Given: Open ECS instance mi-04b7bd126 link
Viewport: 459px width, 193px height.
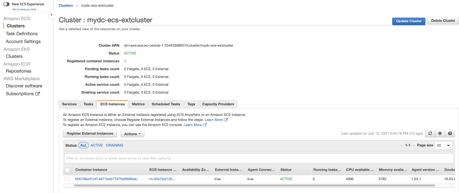Looking at the screenshot, I should coord(162,179).
